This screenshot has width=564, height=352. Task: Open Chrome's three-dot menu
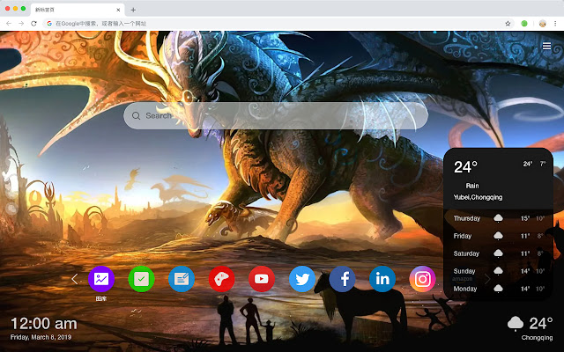(x=556, y=23)
